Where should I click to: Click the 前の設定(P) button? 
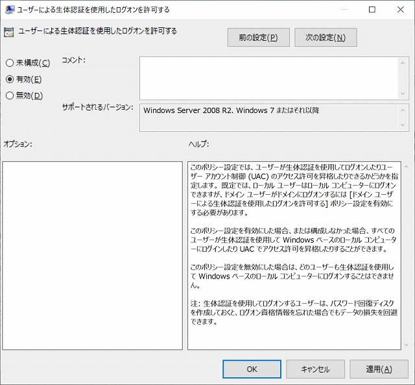click(x=258, y=38)
